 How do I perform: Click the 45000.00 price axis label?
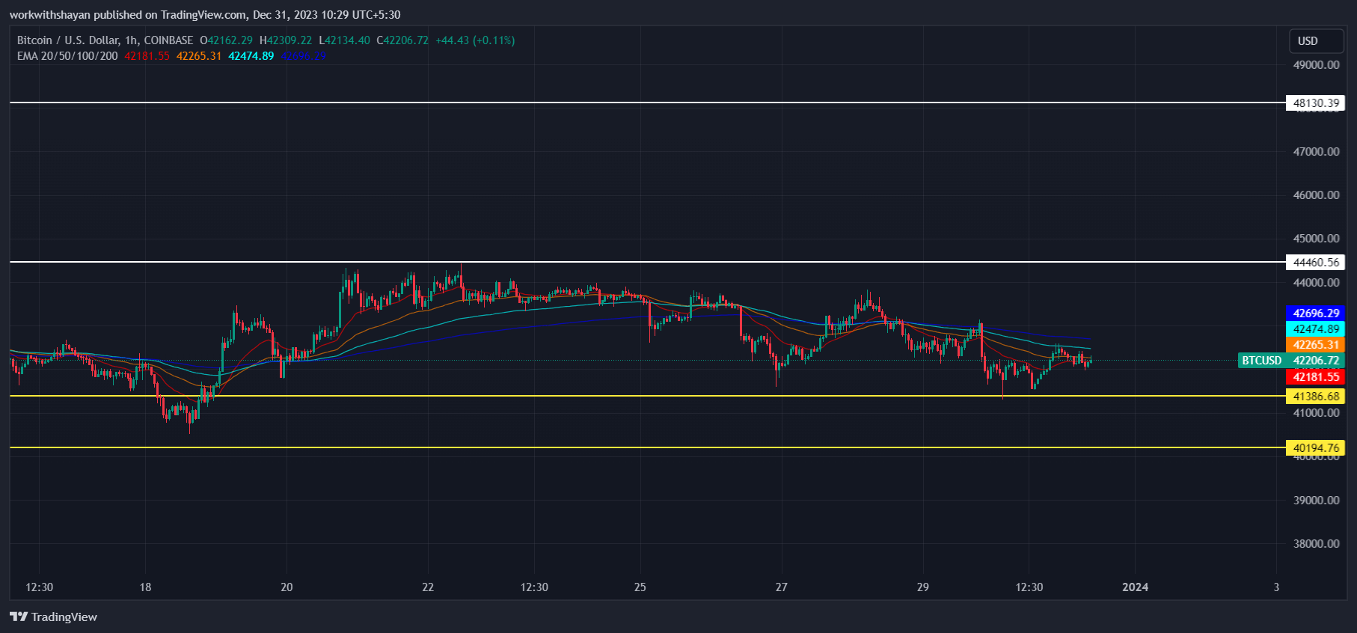click(x=1316, y=239)
